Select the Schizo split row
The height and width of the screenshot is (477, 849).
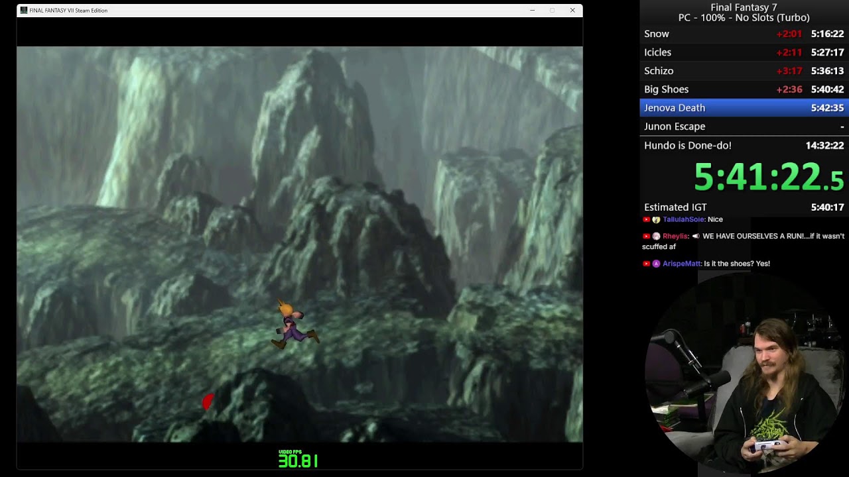pos(744,71)
